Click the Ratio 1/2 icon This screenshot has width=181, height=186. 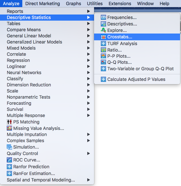[x=103, y=50]
